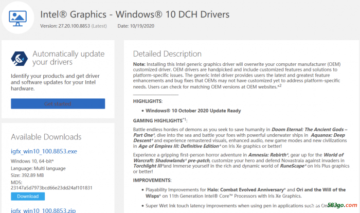Click the Note: paragraph's bold Note label
360x213 pixels.
[139, 64]
